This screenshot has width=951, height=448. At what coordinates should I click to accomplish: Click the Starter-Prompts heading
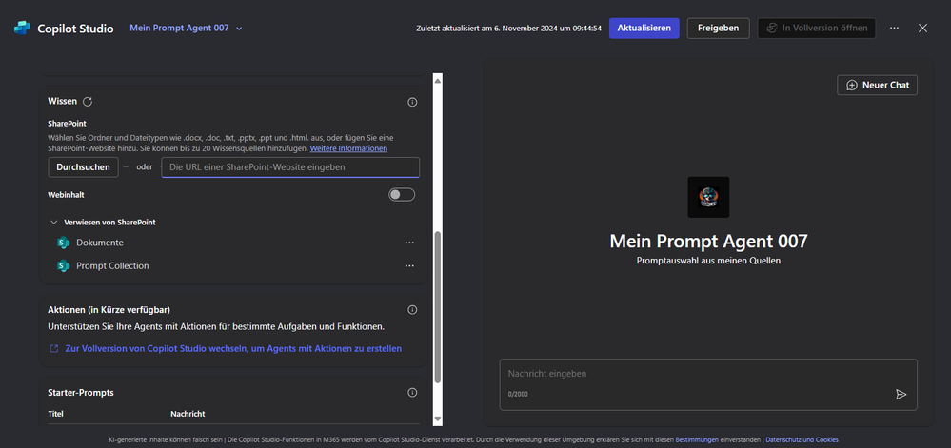[81, 393]
